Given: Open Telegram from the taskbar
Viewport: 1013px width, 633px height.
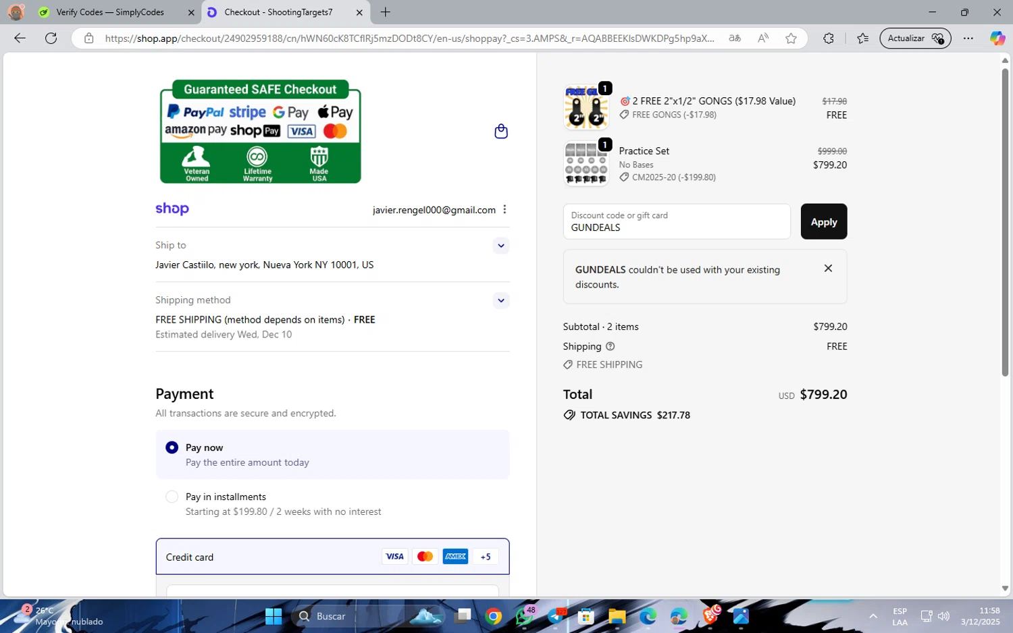Looking at the screenshot, I should tap(557, 616).
